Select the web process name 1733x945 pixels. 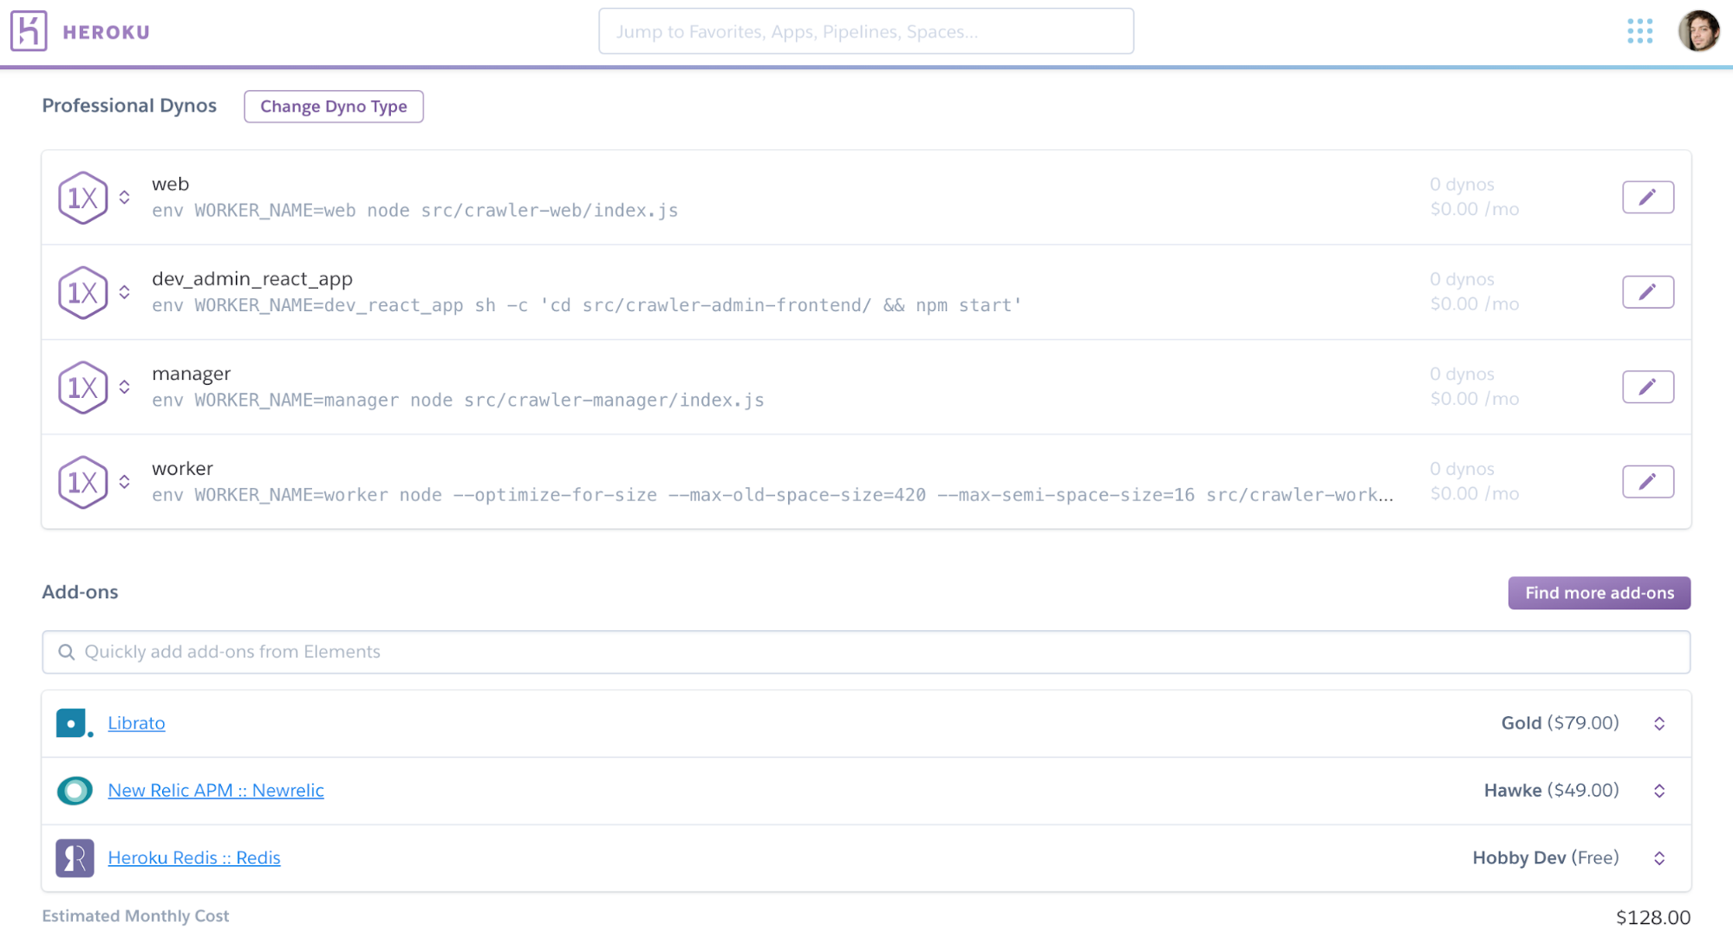[170, 184]
